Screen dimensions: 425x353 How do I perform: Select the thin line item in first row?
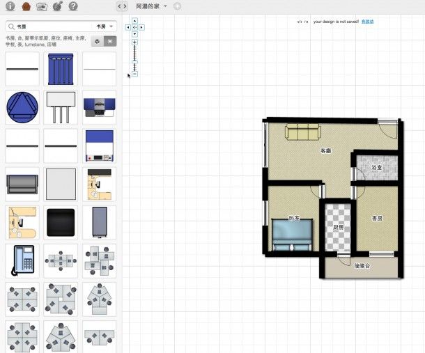click(x=99, y=70)
